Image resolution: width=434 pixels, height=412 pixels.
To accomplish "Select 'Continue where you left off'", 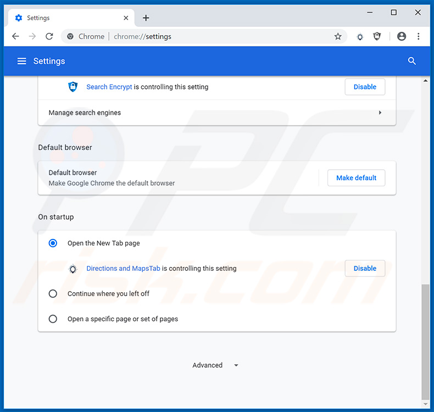I will click(53, 293).
